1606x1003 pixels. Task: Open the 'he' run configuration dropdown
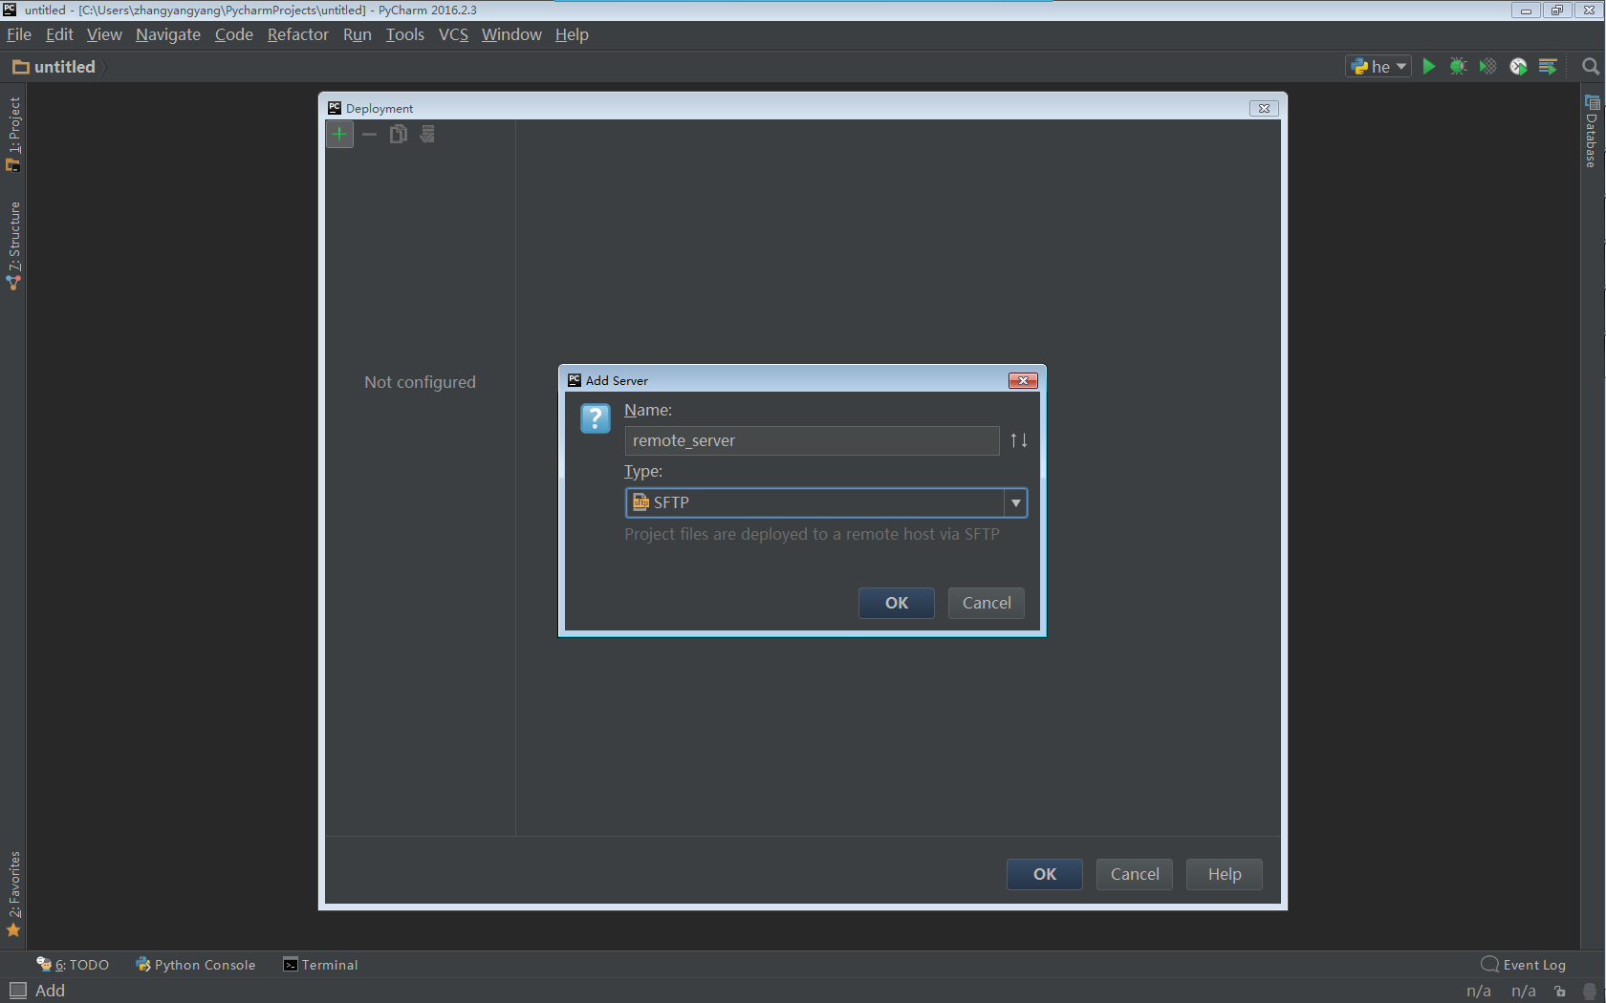(1378, 66)
